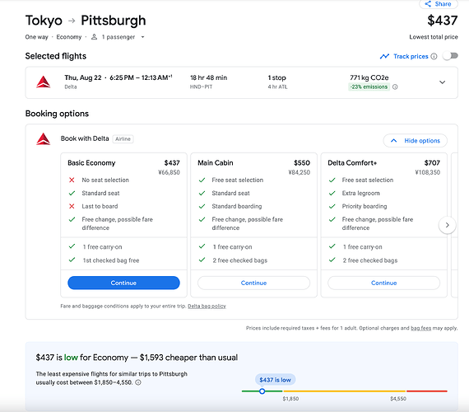Click the Share icon button
The width and height of the screenshot is (469, 412).
click(x=439, y=4)
